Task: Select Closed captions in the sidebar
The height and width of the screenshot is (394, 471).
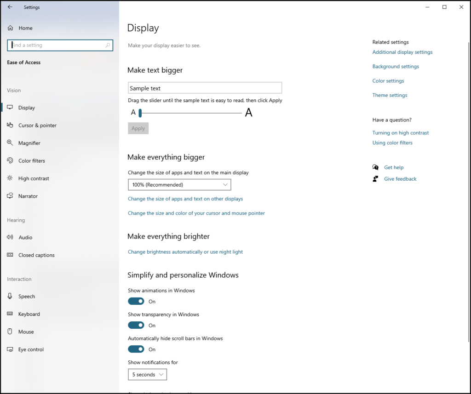Action: point(36,255)
